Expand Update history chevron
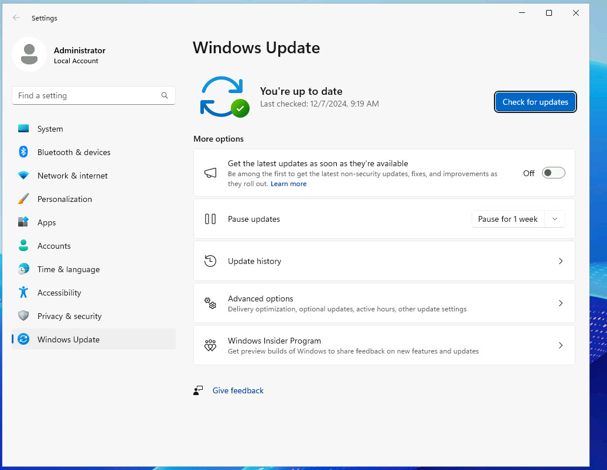Screen dimensions: 607x470 (x=560, y=261)
